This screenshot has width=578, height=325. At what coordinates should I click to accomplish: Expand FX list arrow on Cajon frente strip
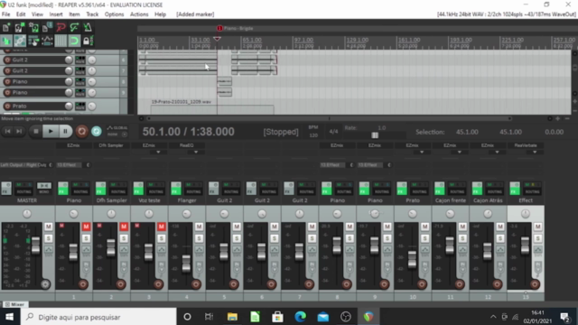click(x=460, y=153)
